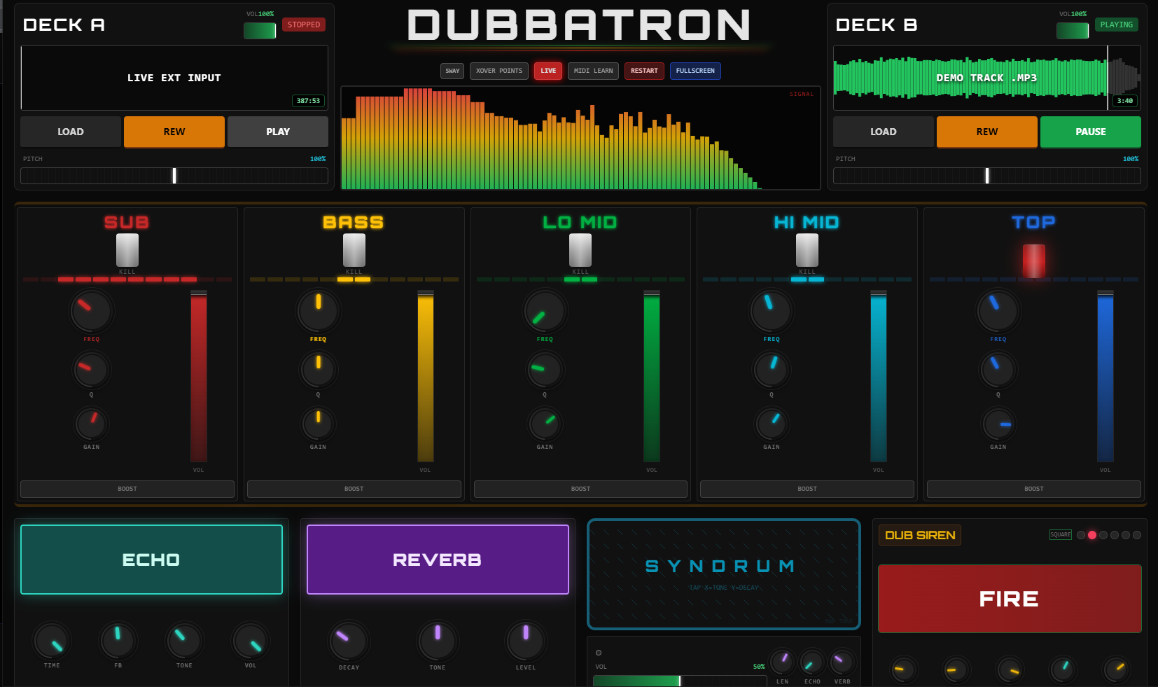This screenshot has height=687, width=1158.
Task: Move the Deck A PITCH slider
Action: click(x=174, y=176)
